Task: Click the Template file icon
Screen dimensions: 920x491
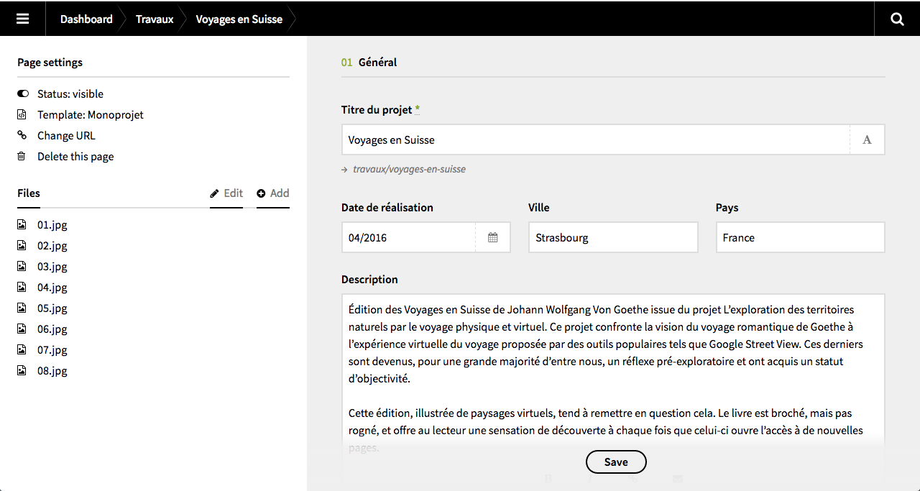Action: [x=22, y=114]
